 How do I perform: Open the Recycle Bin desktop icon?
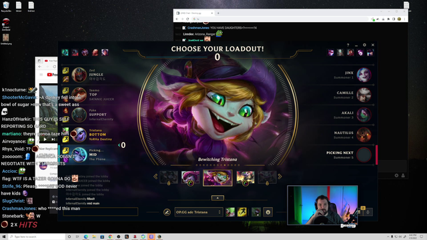pos(6,7)
